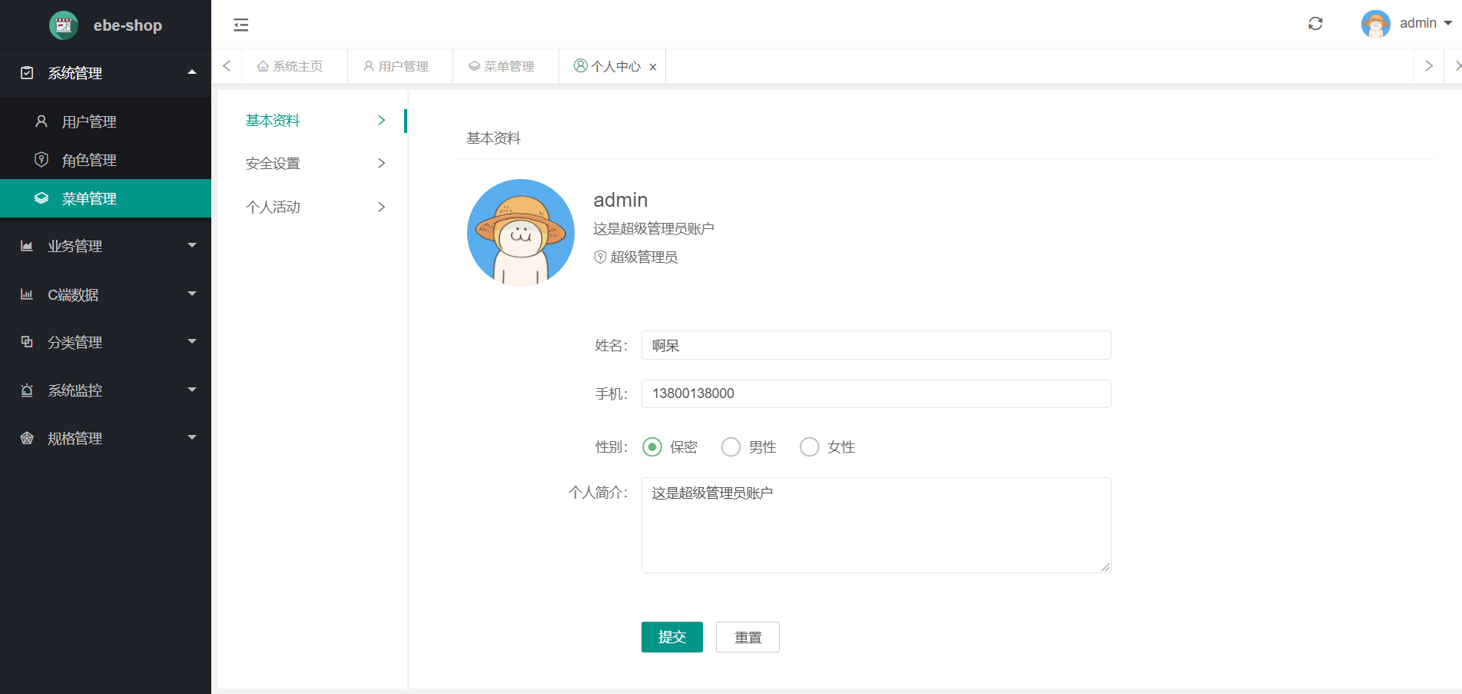Click the 姓名 input field
This screenshot has height=694, width=1462.
(876, 345)
